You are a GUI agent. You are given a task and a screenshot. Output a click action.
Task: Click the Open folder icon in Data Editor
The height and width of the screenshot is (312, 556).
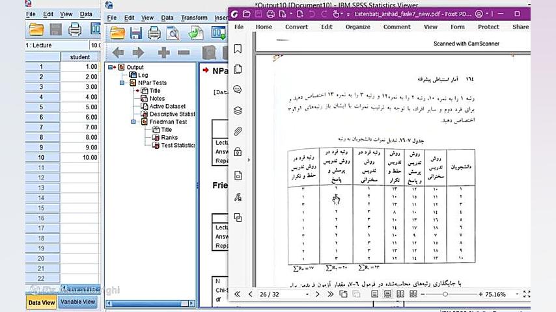(36, 29)
